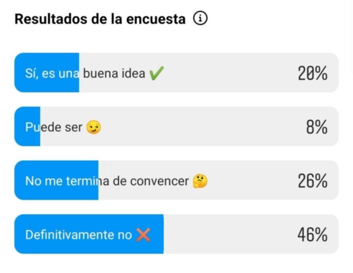353x273 pixels.
Task: Click the 8% result percentage
Action: [x=316, y=127]
